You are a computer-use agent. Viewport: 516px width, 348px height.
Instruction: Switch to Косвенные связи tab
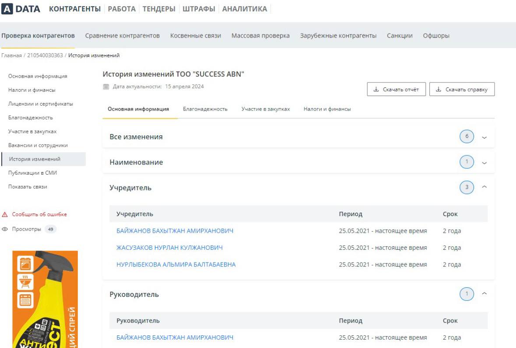tap(196, 35)
